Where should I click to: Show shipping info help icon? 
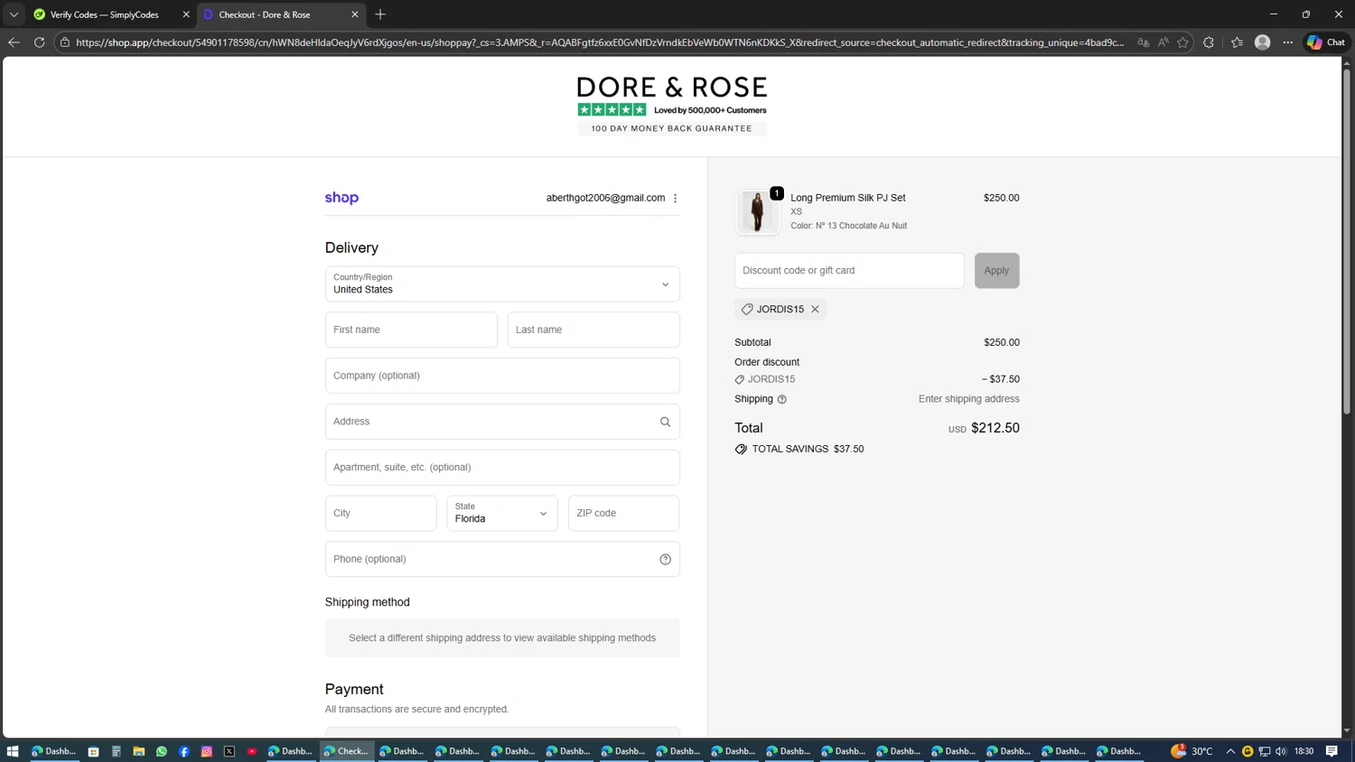(x=782, y=399)
